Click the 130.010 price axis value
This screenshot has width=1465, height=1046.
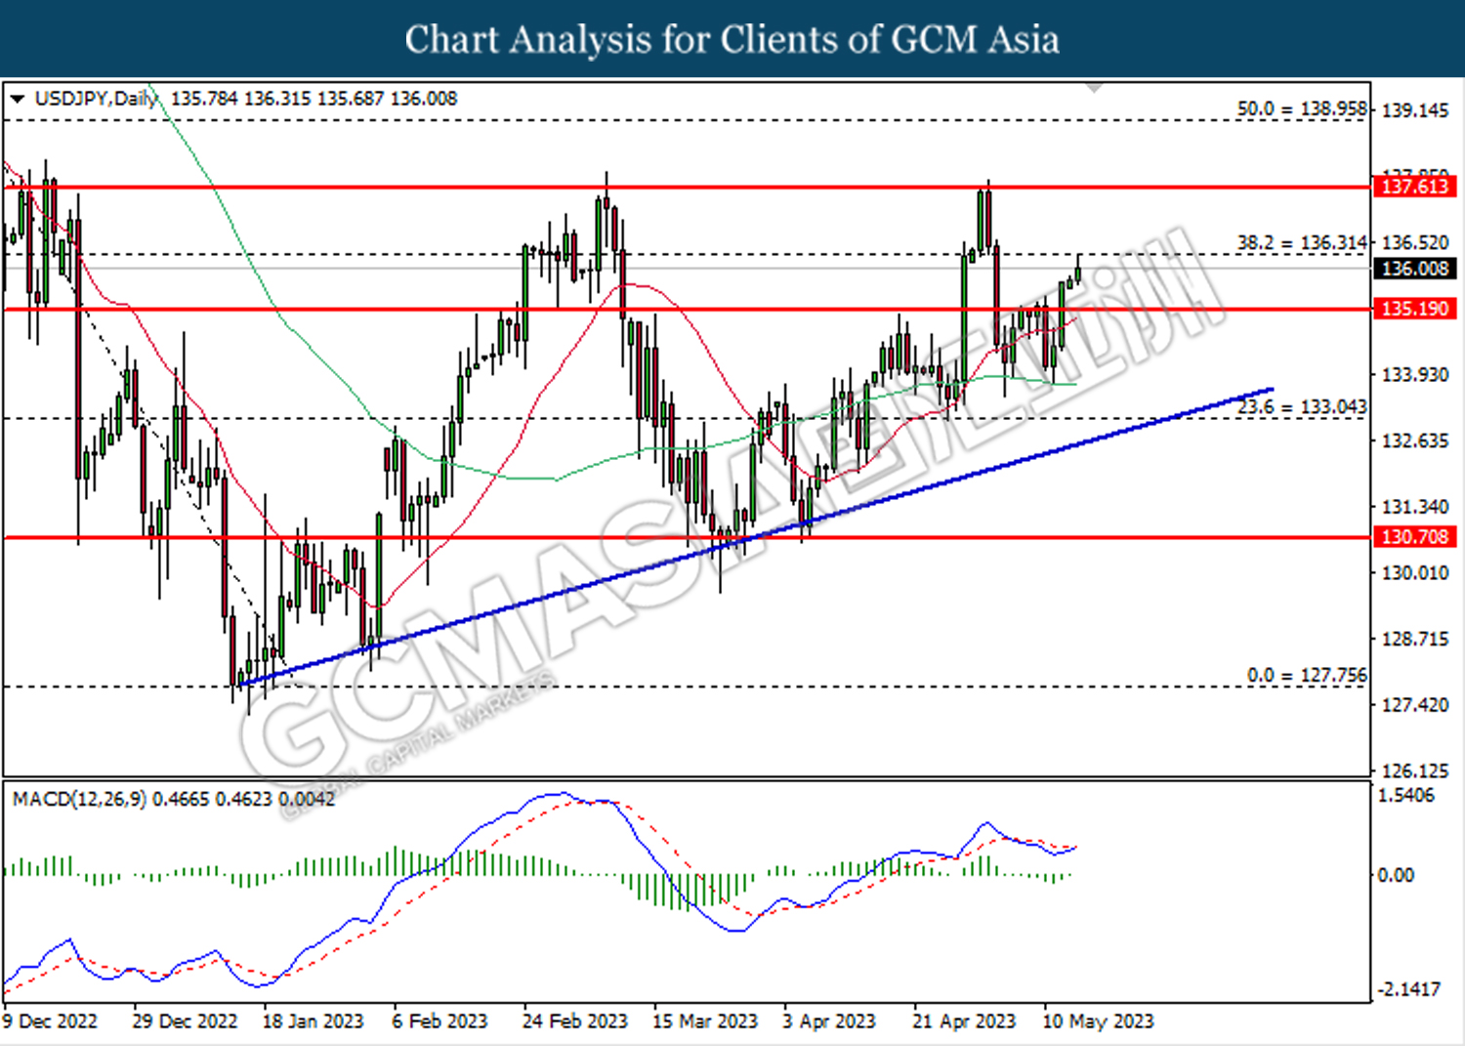coord(1415,572)
